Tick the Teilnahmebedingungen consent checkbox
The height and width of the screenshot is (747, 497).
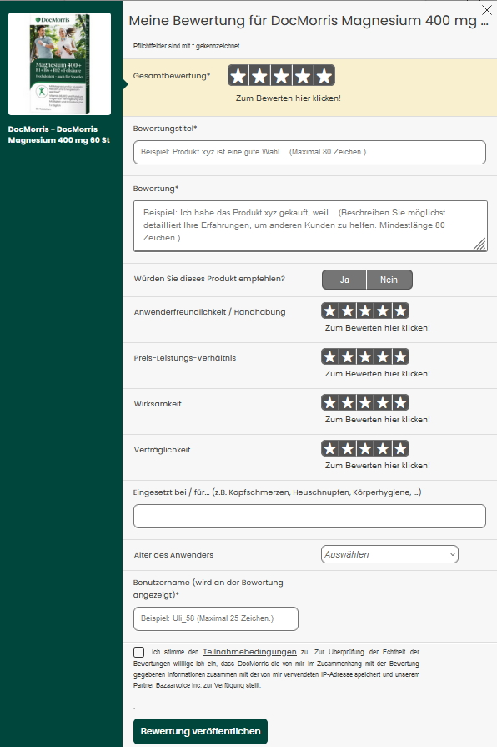(x=139, y=652)
